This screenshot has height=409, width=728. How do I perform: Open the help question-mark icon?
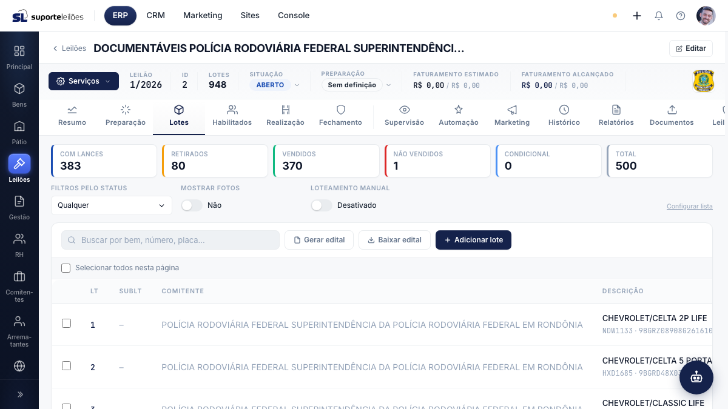click(x=681, y=16)
